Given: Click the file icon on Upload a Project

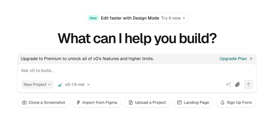Looking at the screenshot, I should point(130,102).
